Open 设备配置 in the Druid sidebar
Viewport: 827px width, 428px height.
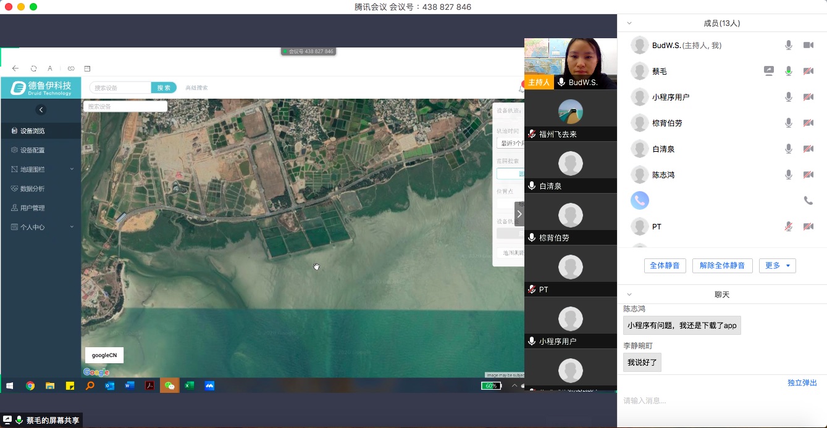pyautogui.click(x=32, y=150)
